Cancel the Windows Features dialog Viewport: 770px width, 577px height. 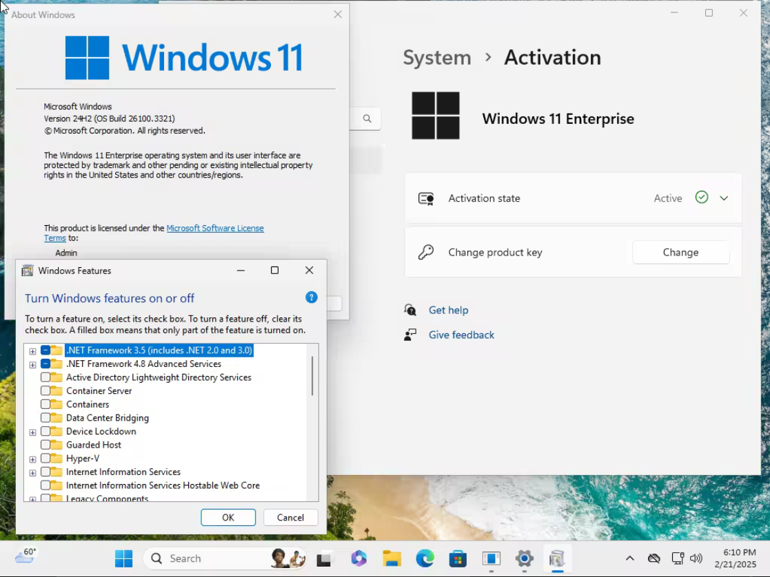(290, 517)
